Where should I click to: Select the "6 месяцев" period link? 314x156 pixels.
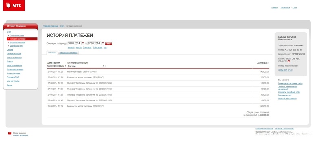[x=97, y=47]
